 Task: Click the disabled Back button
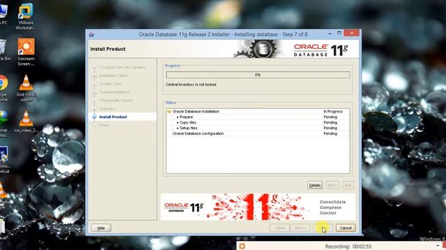coord(279,228)
